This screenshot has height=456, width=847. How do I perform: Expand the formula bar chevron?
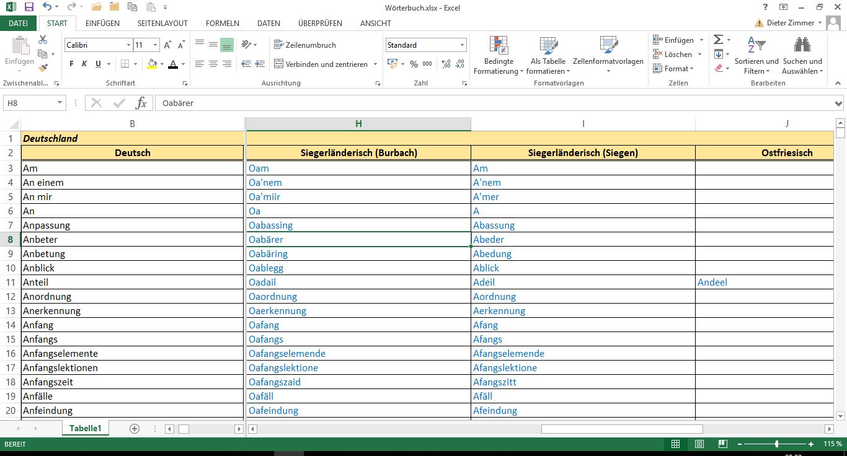tap(838, 103)
